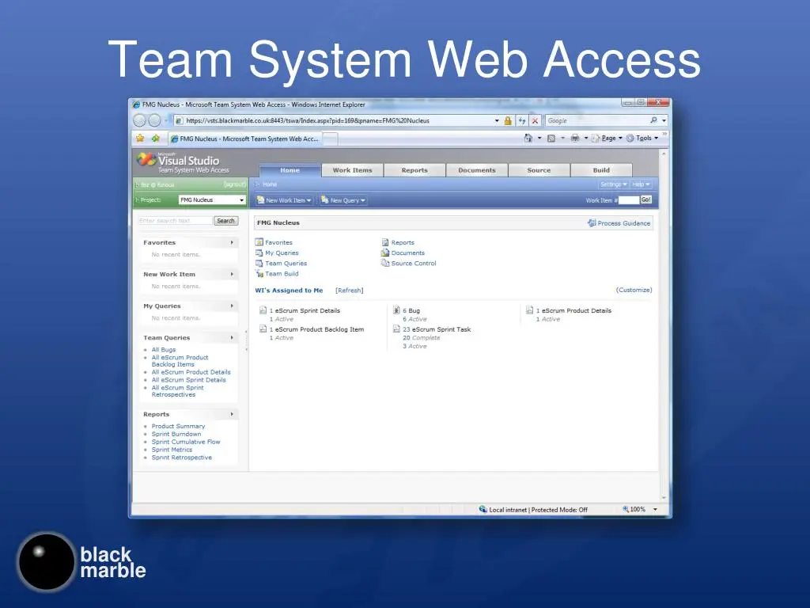Open the Settings dropdown menu
The image size is (810, 608).
(613, 184)
